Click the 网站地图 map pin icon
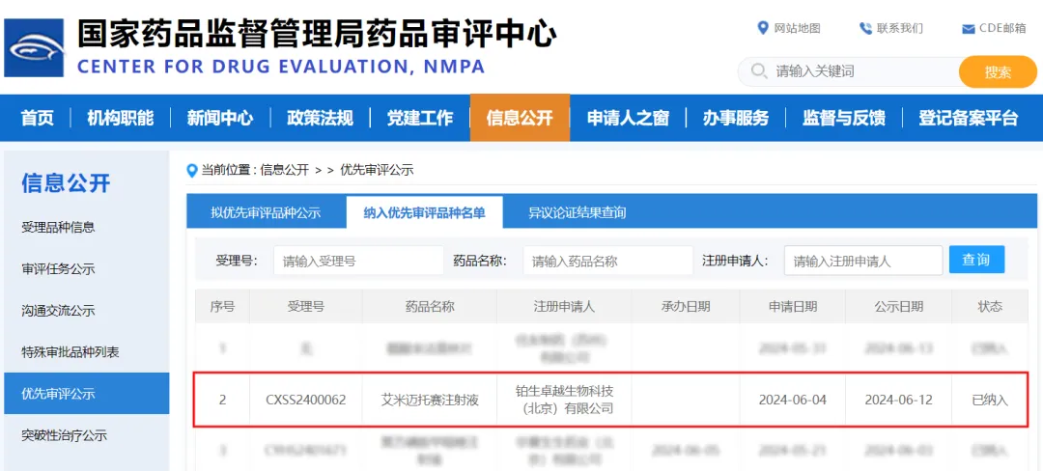1043x471 pixels. (763, 28)
